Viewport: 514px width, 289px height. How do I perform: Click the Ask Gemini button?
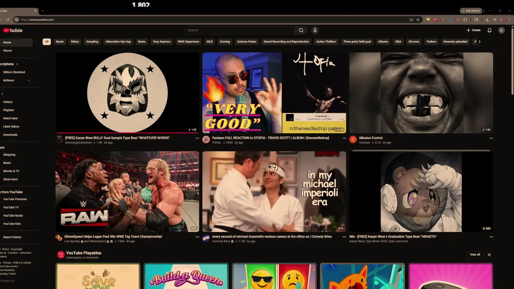(x=471, y=11)
